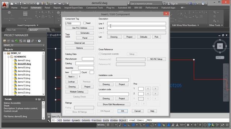Select demo03.dwg in the project tree

coord(24,68)
